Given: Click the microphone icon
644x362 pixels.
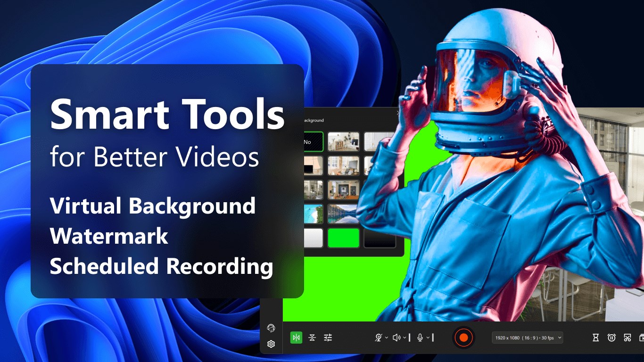Looking at the screenshot, I should pyautogui.click(x=420, y=337).
